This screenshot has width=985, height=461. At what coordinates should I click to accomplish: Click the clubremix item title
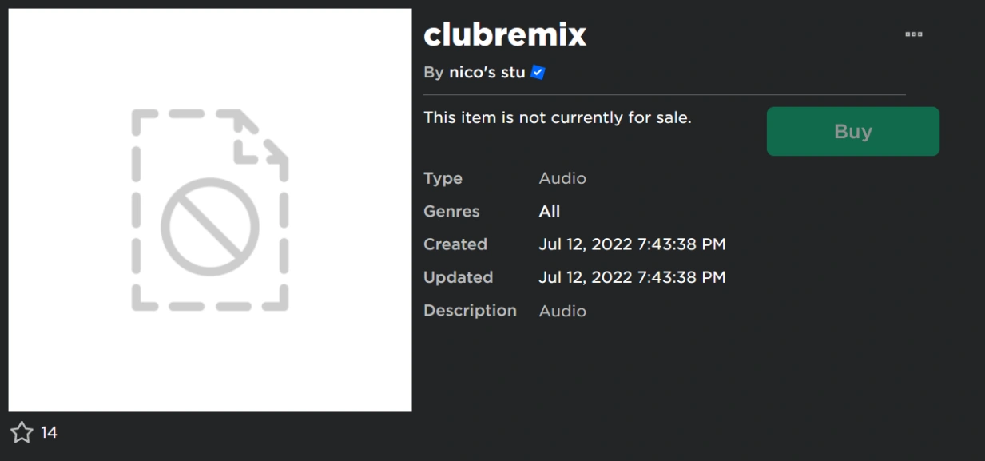coord(505,34)
